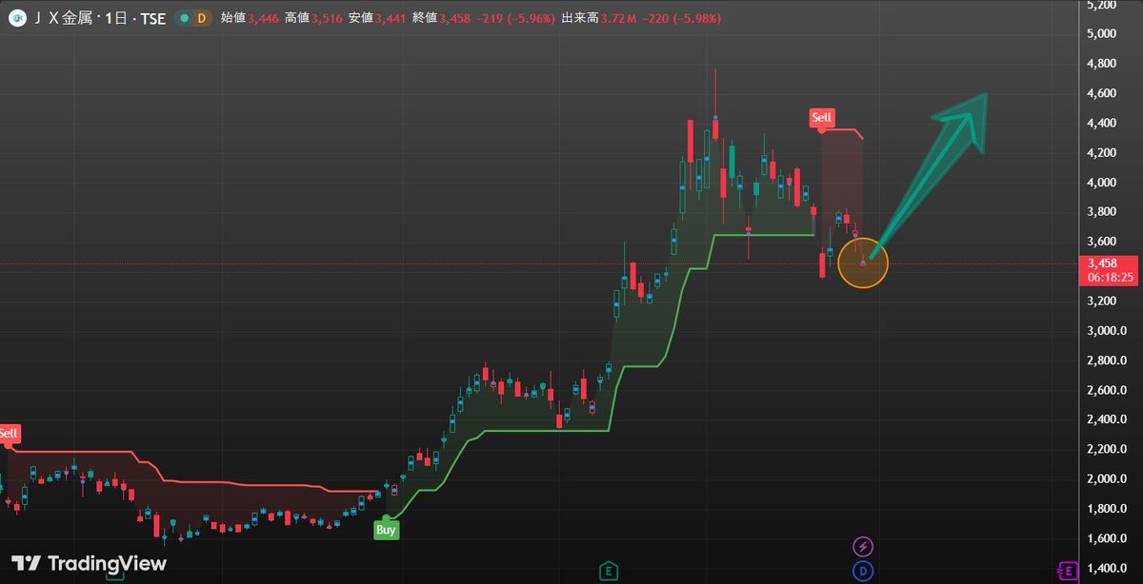Click the green E earnings marker
This screenshot has width=1143, height=584.
point(608,571)
